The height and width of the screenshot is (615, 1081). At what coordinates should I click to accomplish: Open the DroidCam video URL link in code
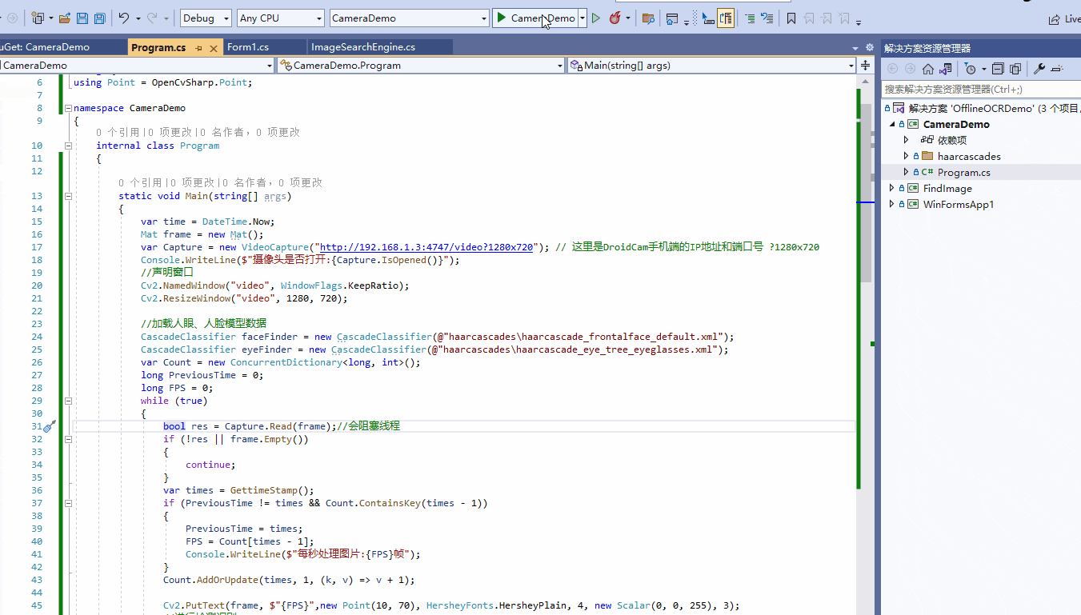point(426,247)
